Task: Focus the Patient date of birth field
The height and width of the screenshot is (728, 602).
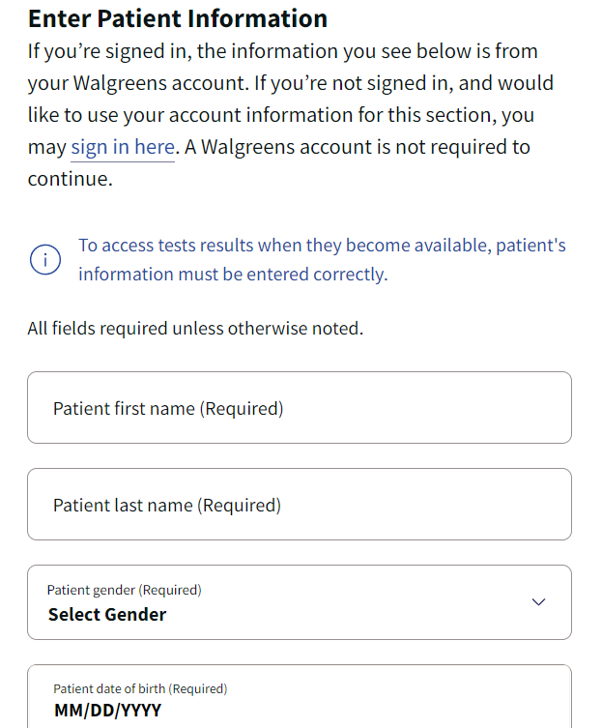Action: [300, 698]
